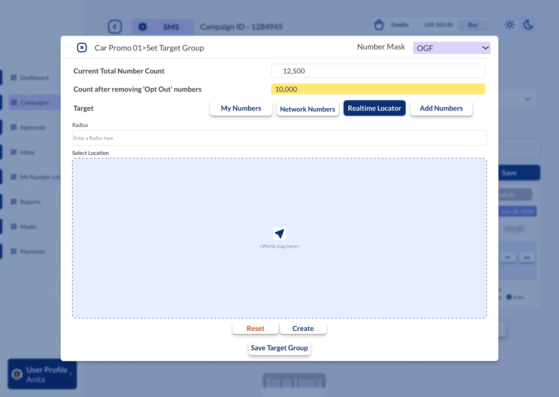Click the back arrow in background header
The width and height of the screenshot is (559, 397).
(x=115, y=27)
